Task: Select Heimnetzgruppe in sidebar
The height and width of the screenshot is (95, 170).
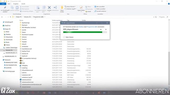Action: [x=9, y=71]
